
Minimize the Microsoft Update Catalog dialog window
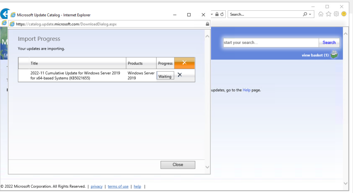[x=175, y=15]
